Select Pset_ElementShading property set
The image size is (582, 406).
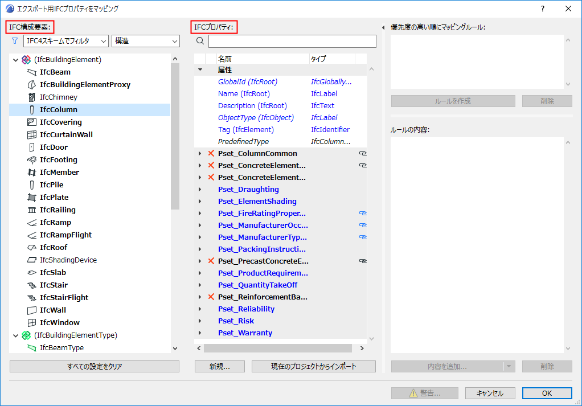257,201
